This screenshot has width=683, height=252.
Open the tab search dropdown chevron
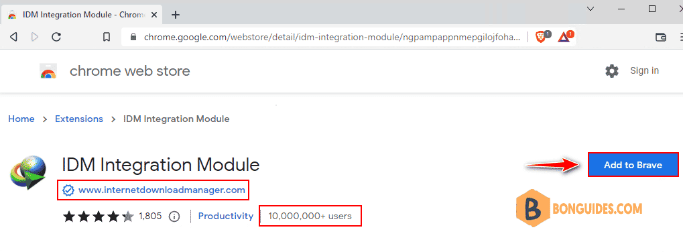[591, 9]
